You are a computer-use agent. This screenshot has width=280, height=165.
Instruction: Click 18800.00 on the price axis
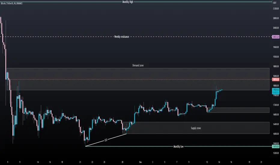[x=276, y=66]
